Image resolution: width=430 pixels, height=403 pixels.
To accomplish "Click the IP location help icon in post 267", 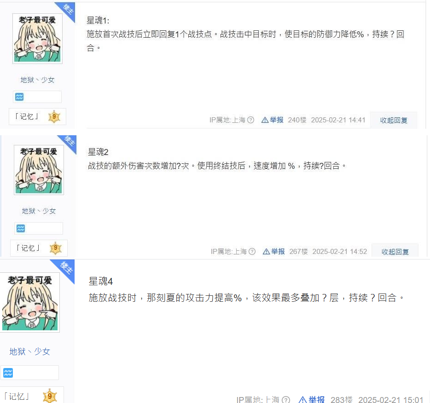I will pos(252,252).
